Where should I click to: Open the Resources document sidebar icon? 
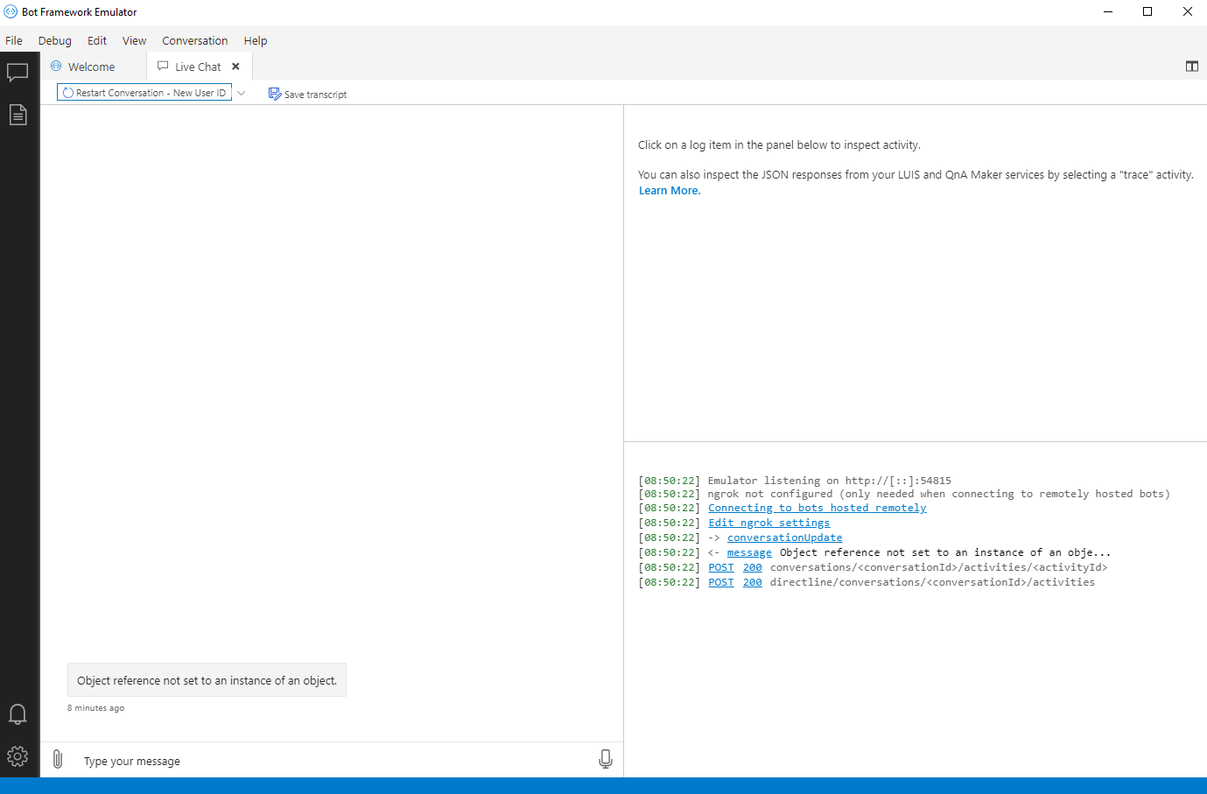pos(18,115)
